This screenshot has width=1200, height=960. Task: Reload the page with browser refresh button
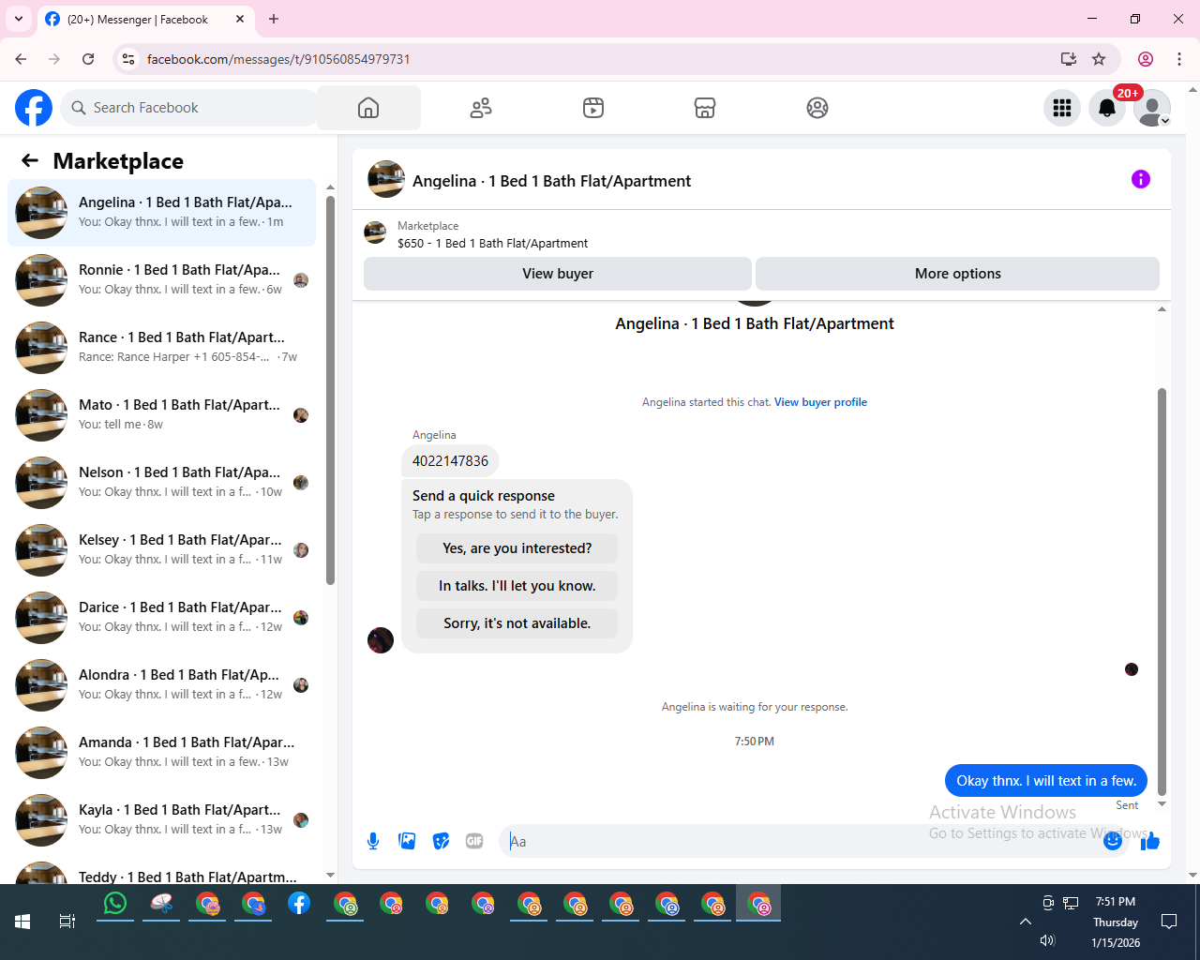point(88,59)
